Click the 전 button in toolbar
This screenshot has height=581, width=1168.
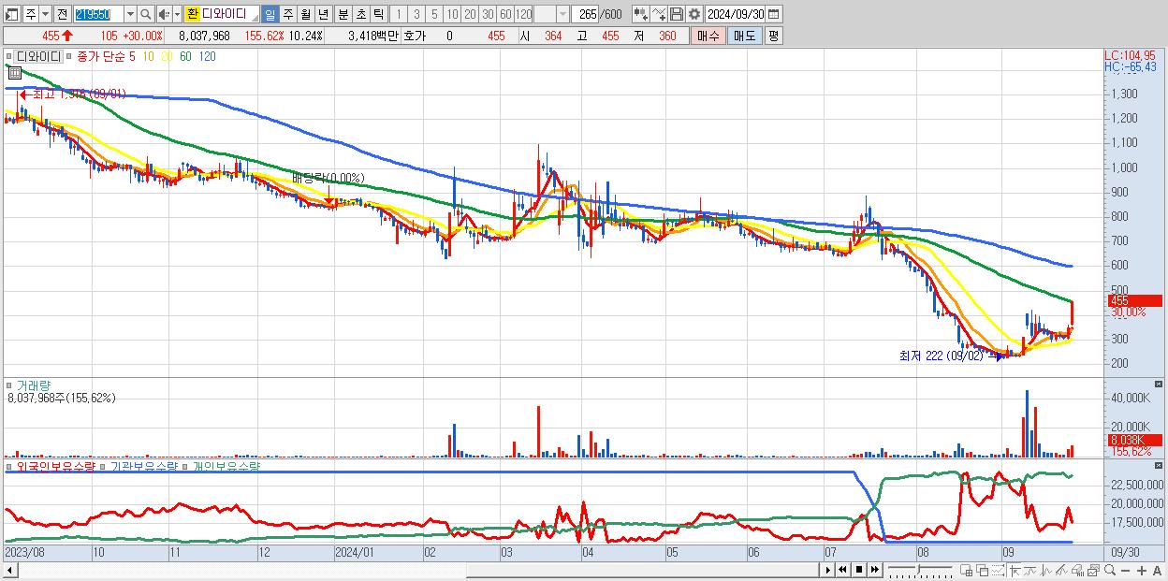pos(62,14)
